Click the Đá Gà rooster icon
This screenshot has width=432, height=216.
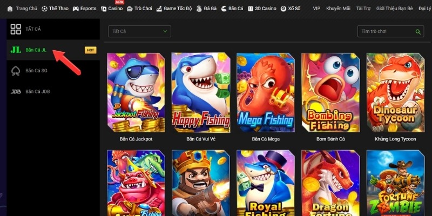199,9
